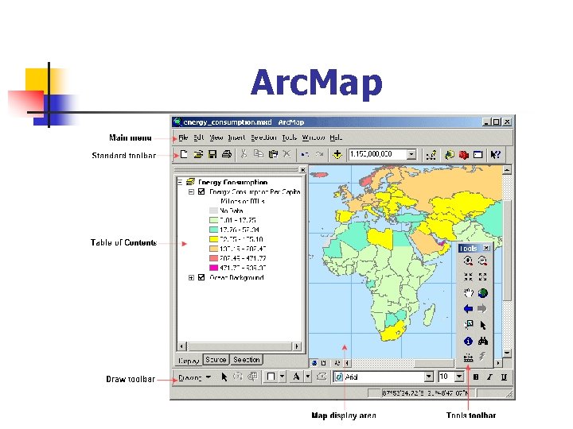Click the magenta legend color swatch
The image size is (573, 429).
[x=213, y=268]
